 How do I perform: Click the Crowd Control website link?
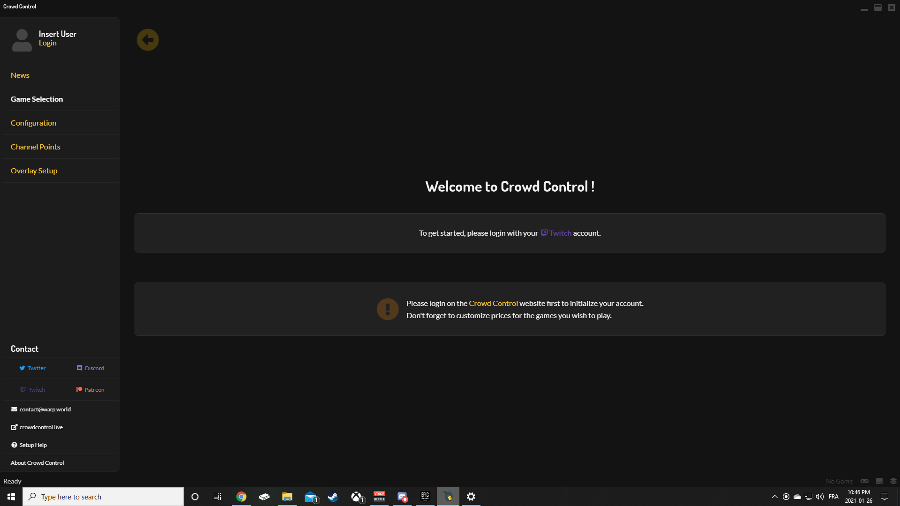pos(493,304)
